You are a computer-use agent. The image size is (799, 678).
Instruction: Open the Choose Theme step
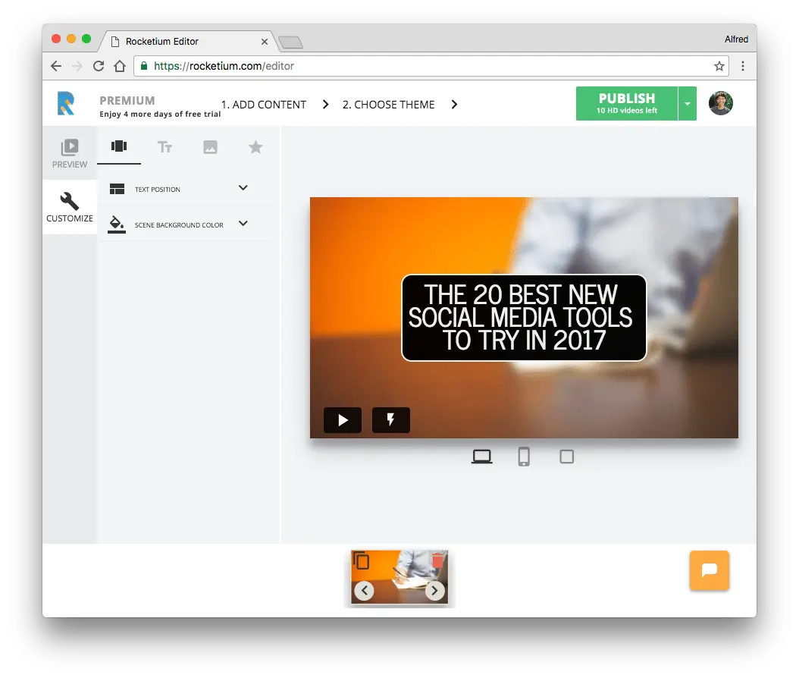point(389,105)
